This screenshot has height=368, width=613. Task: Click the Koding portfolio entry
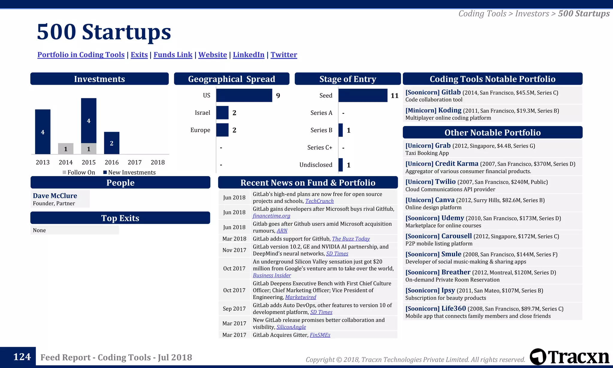coord(492,113)
